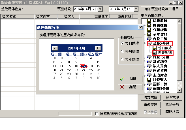Select April 1 in the calendar
The image size is (186, 130).
[x=69, y=58]
